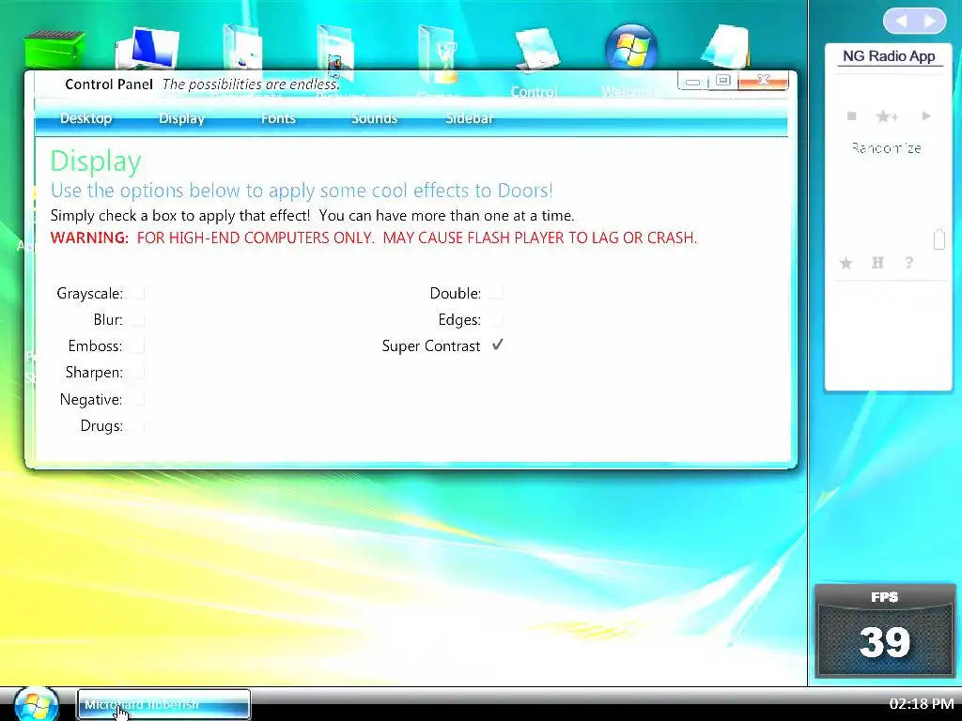Screen dimensions: 962x721
Task: Click the radio volume slider handle
Action: pyautogui.click(x=939, y=239)
